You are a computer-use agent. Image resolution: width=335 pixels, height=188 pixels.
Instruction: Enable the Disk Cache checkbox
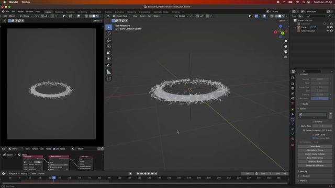314,135
